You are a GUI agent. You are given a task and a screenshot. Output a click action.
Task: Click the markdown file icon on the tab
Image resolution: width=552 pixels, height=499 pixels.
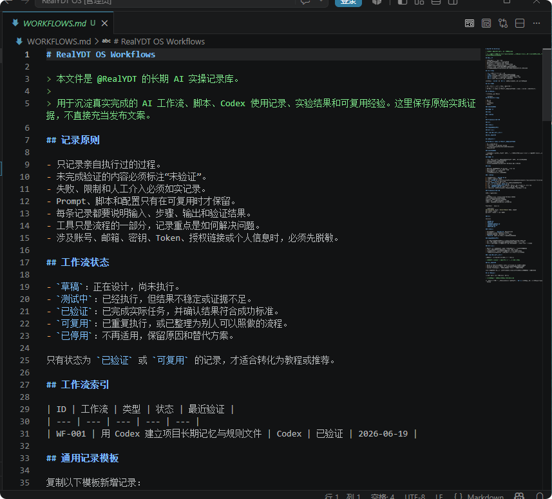(15, 23)
